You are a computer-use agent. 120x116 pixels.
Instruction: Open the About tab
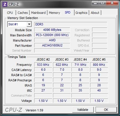pyautogui.click(x=95, y=13)
